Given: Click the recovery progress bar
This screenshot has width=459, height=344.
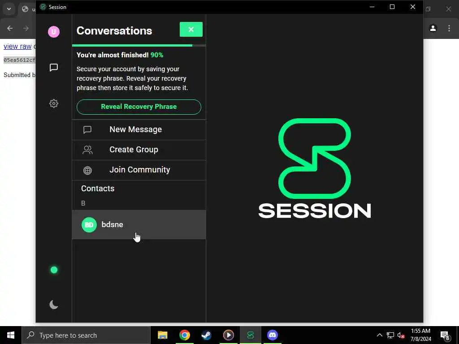Looking at the screenshot, I should coord(139,45).
